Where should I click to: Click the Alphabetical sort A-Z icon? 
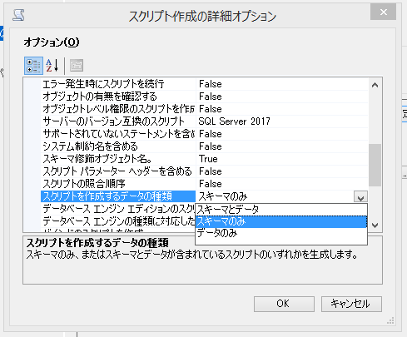52,66
